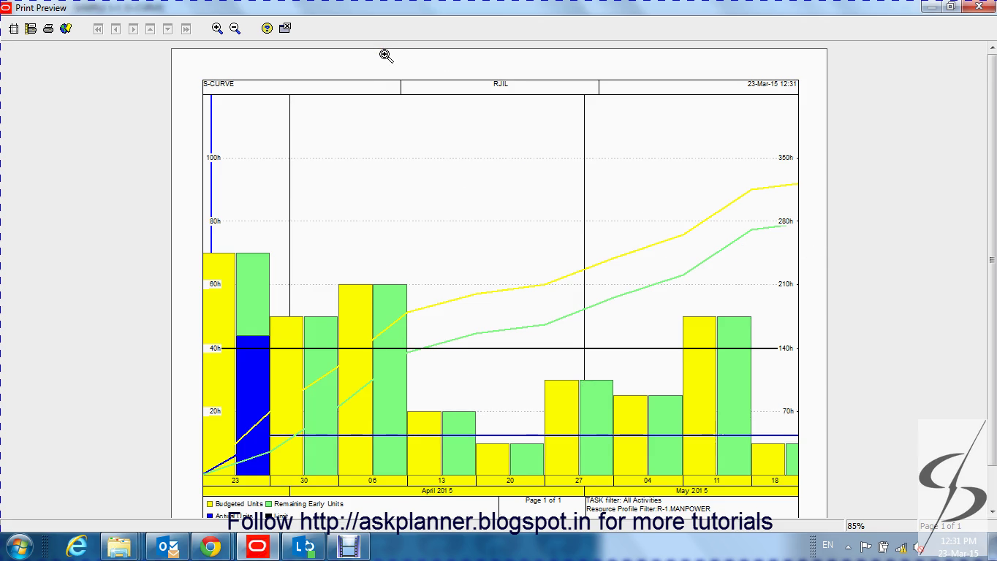Exit print preview via the close-preview icon
Viewport: 997px width, 561px height.
(284, 28)
